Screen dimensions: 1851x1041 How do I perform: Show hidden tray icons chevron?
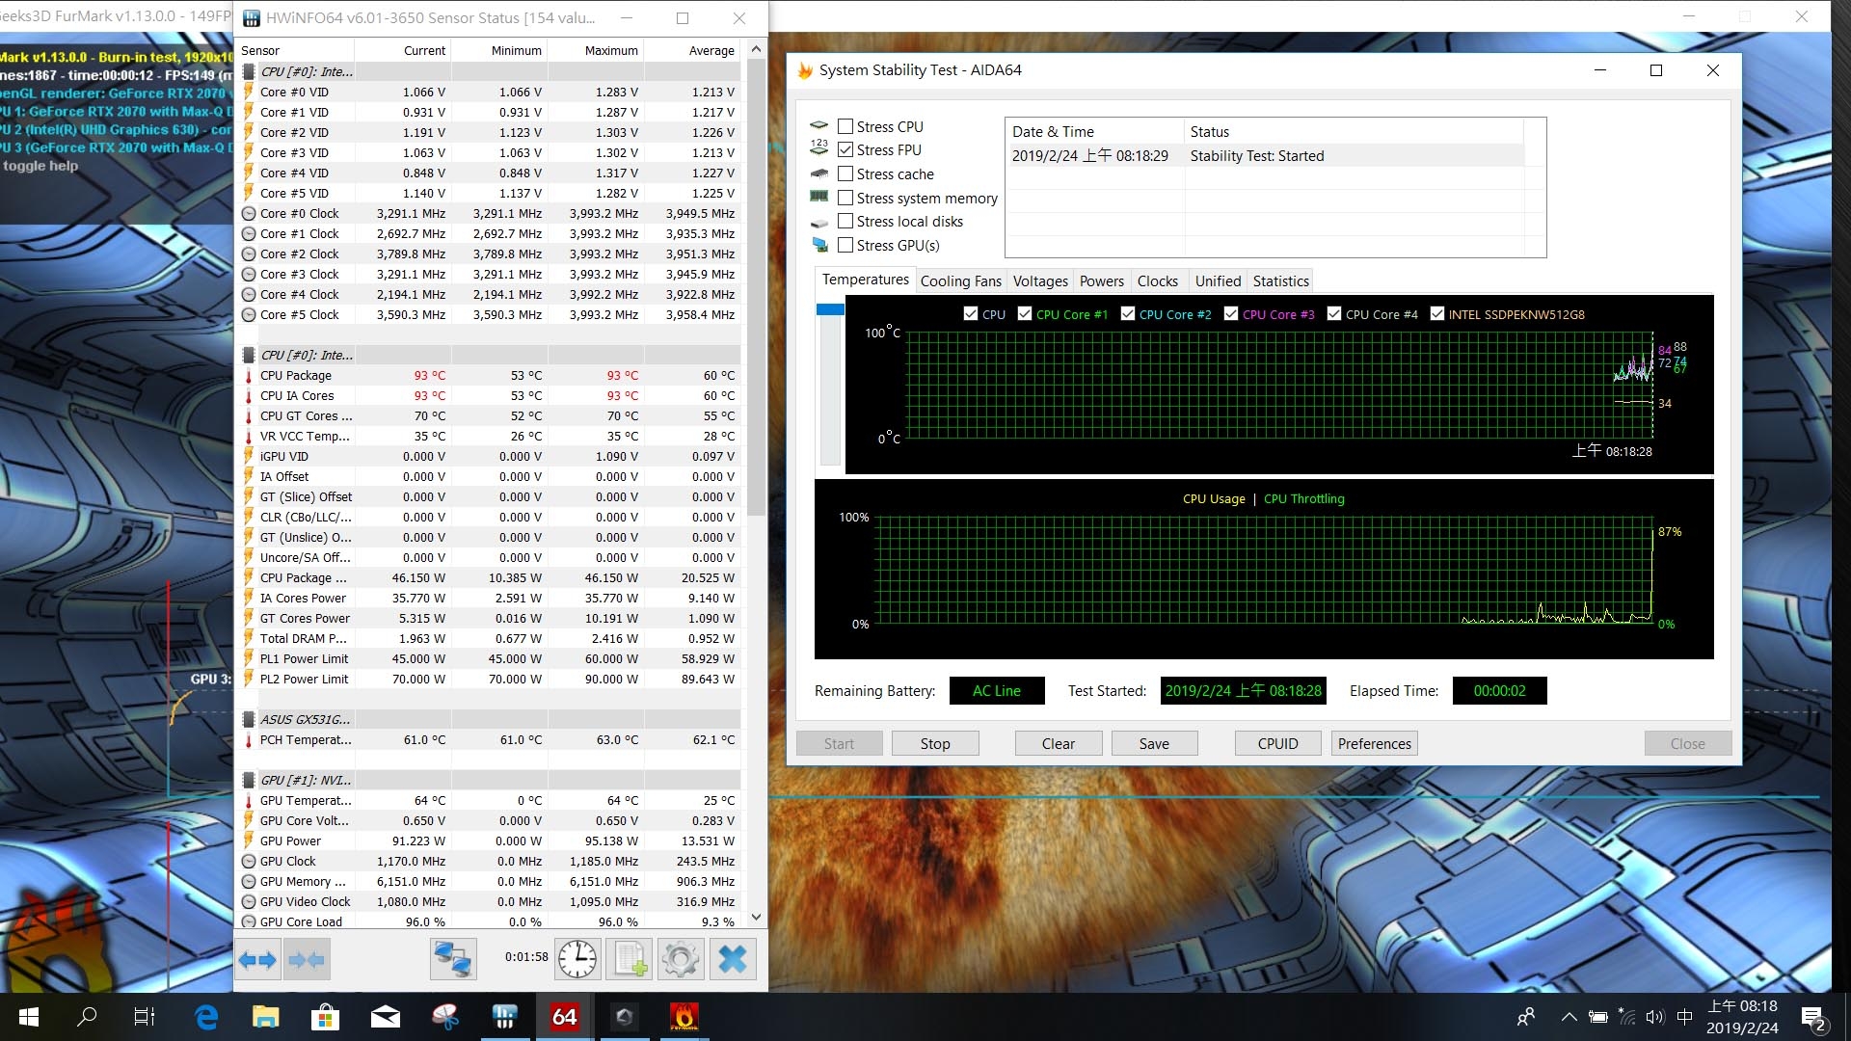tap(1569, 1017)
